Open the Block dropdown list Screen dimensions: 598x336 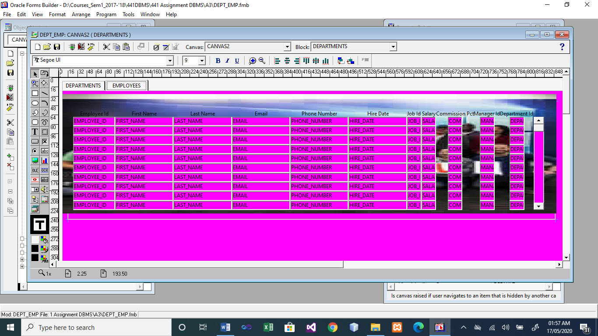click(x=393, y=47)
